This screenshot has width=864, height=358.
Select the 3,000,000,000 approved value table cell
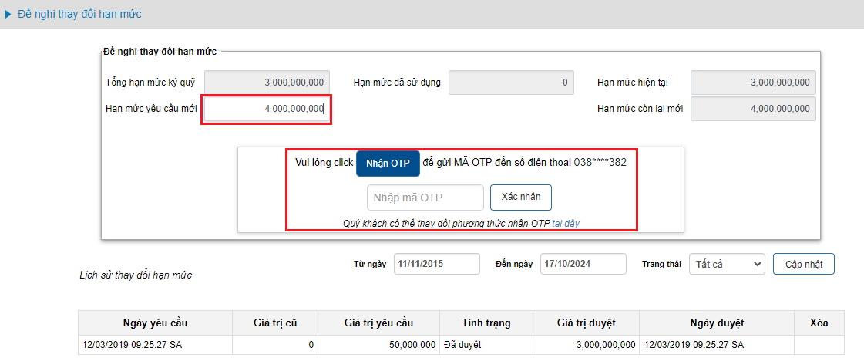click(586, 345)
